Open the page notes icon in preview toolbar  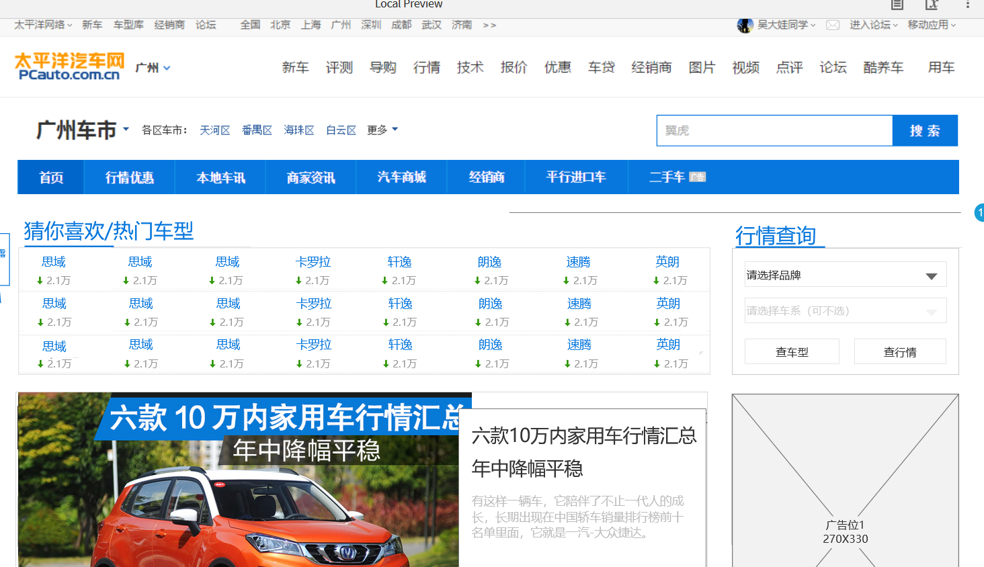pos(897,5)
